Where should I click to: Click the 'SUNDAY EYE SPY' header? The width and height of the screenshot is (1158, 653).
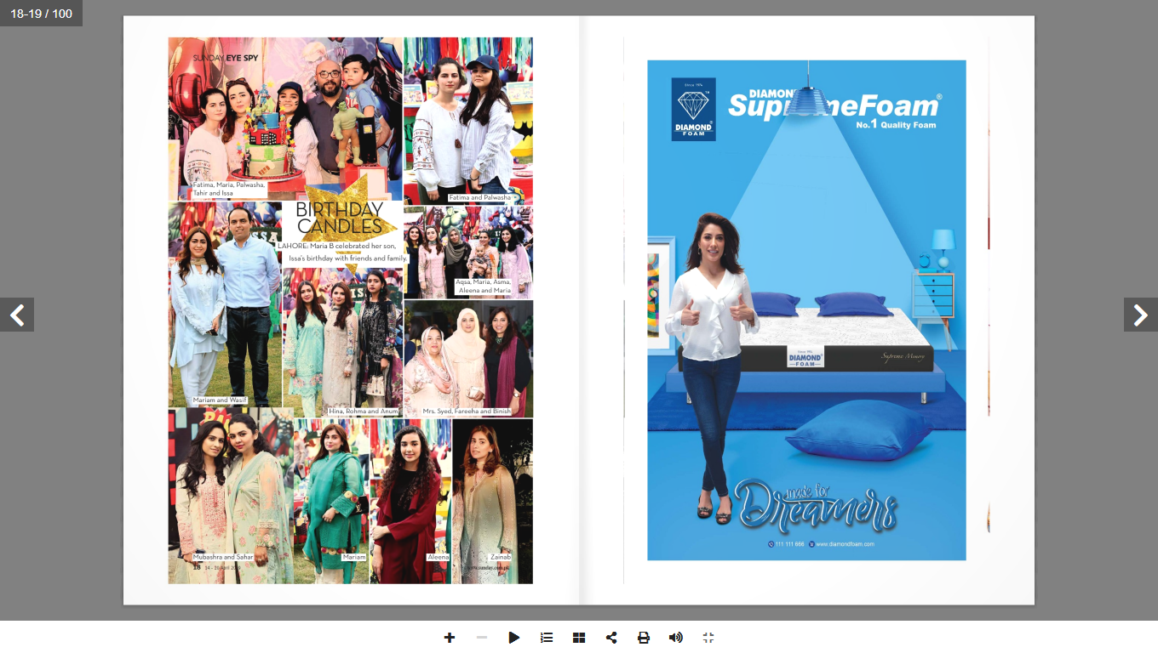[x=226, y=58]
